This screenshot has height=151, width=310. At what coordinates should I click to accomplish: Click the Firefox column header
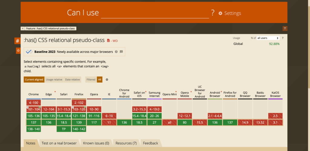(x=79, y=94)
